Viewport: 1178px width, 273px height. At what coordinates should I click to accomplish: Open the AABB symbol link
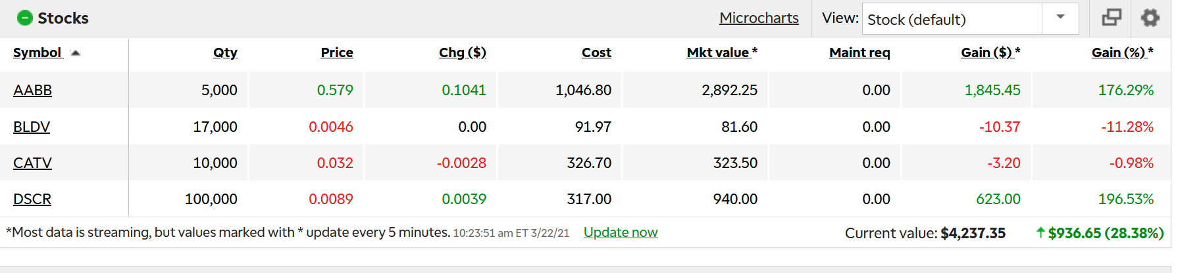tap(32, 90)
